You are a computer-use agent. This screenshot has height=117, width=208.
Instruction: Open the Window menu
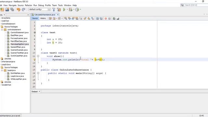(x=68, y=5)
